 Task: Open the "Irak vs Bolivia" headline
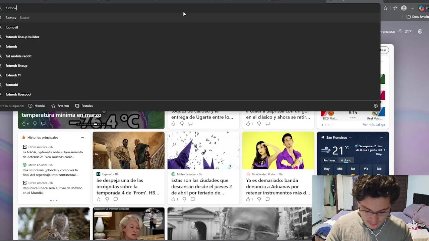pyautogui.click(x=50, y=172)
